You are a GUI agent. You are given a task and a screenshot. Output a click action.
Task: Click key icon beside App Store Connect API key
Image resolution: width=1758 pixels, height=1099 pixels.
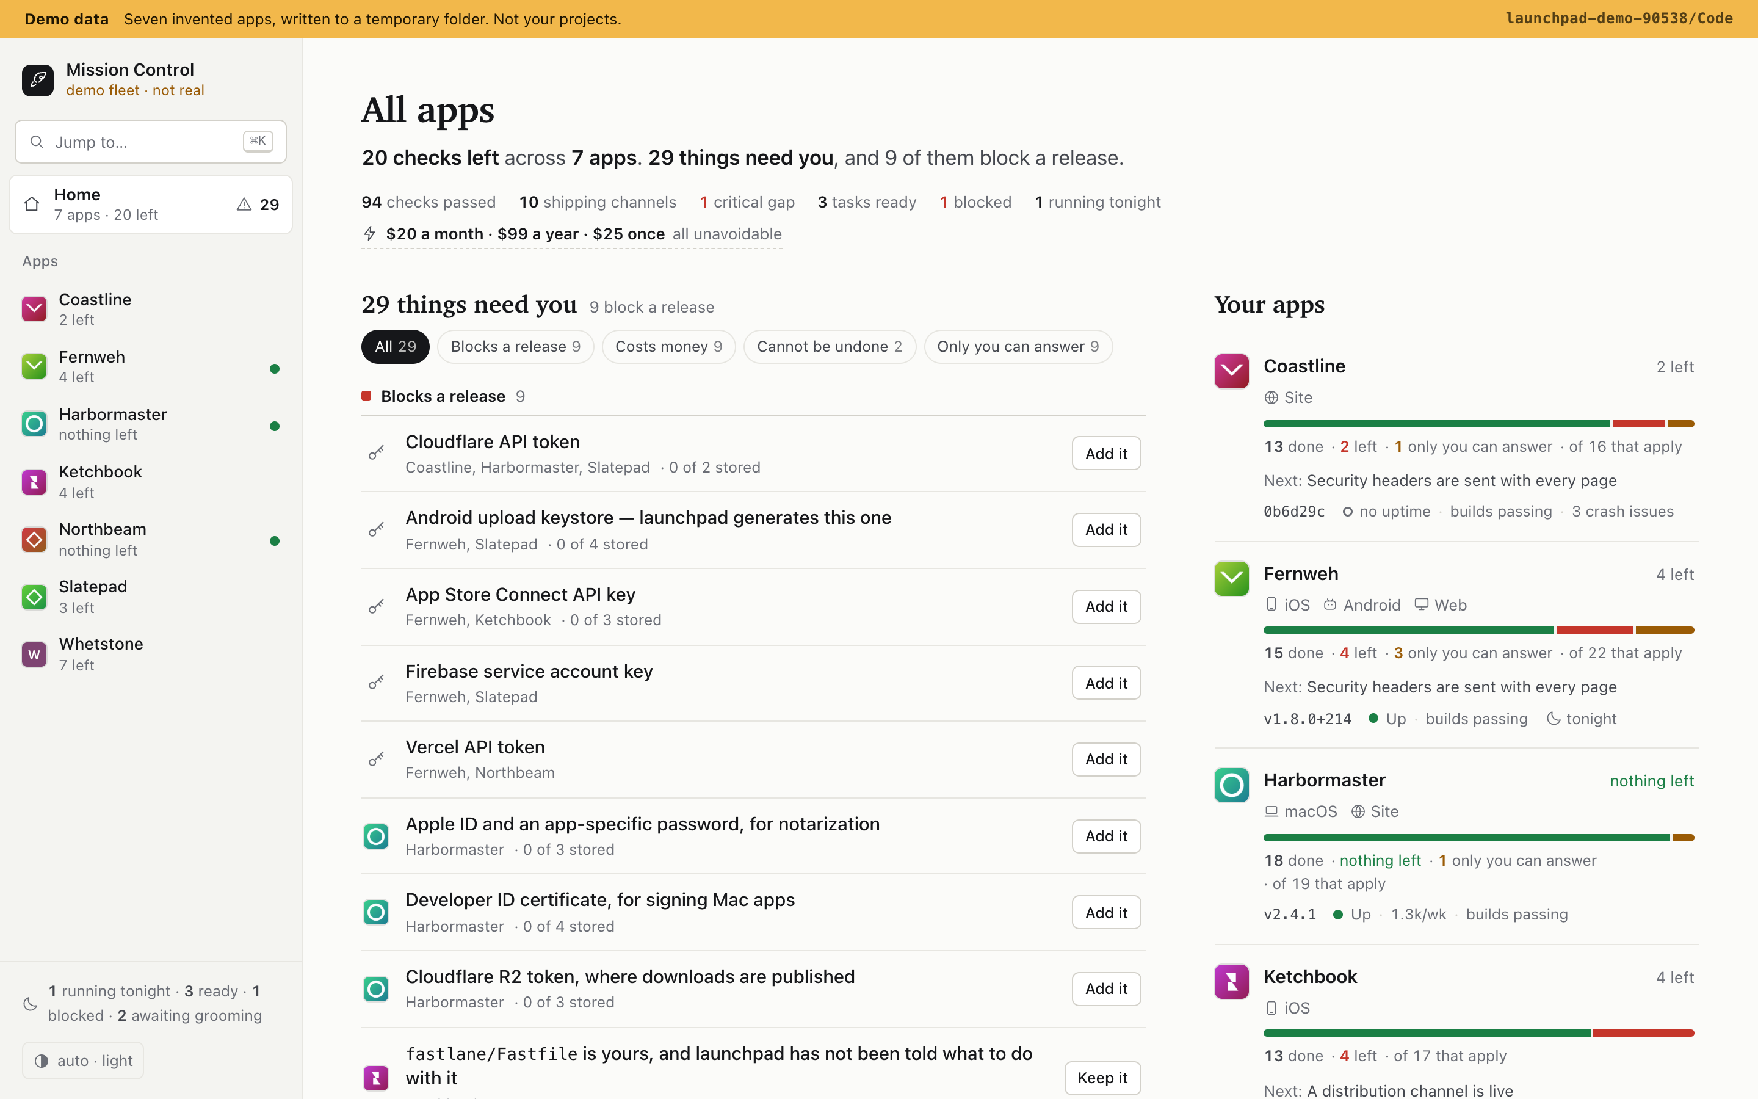tap(375, 606)
